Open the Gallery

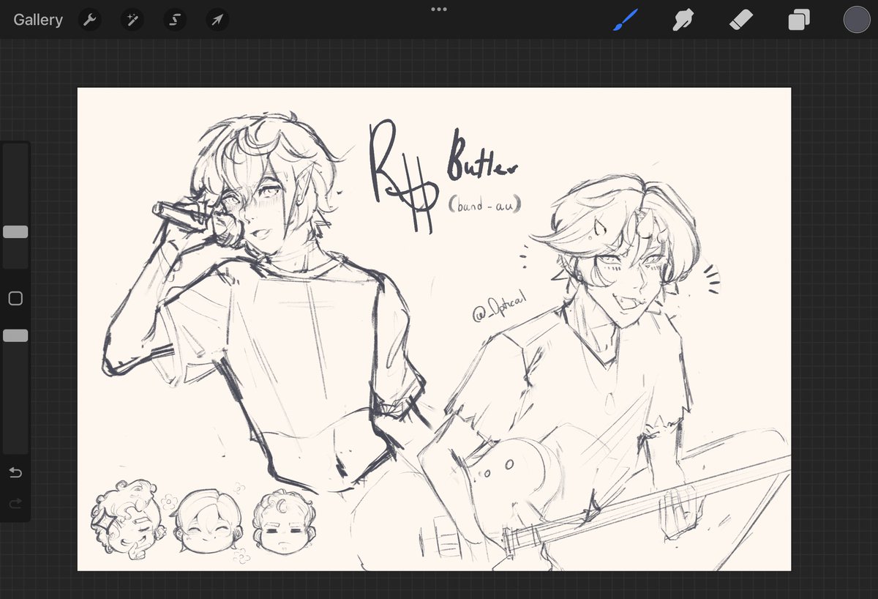click(38, 20)
